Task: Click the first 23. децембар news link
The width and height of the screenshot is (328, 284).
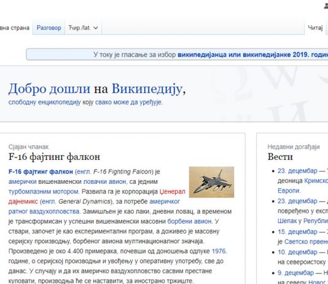Action: (x=297, y=171)
